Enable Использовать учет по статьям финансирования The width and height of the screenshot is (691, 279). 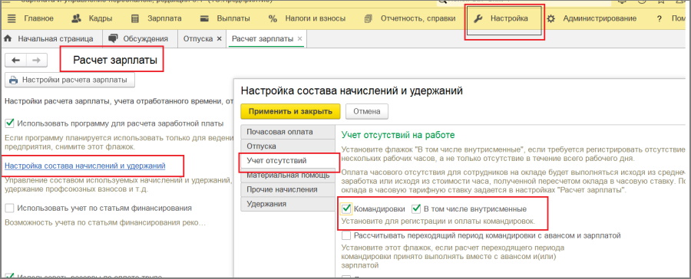[x=10, y=208]
